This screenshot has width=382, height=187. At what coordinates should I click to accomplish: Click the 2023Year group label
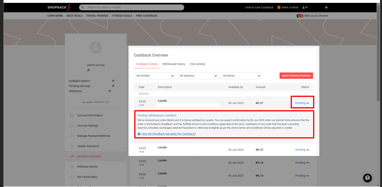point(144,94)
